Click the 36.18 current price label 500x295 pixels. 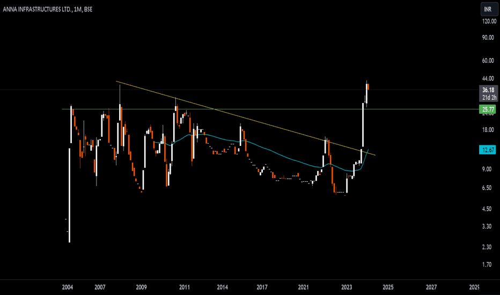coord(488,90)
